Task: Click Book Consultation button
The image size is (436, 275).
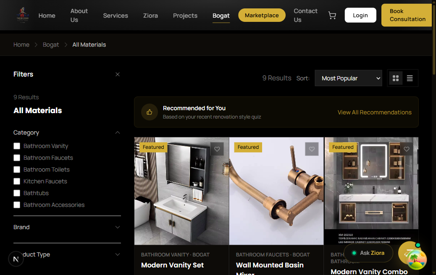Action: pos(407,15)
